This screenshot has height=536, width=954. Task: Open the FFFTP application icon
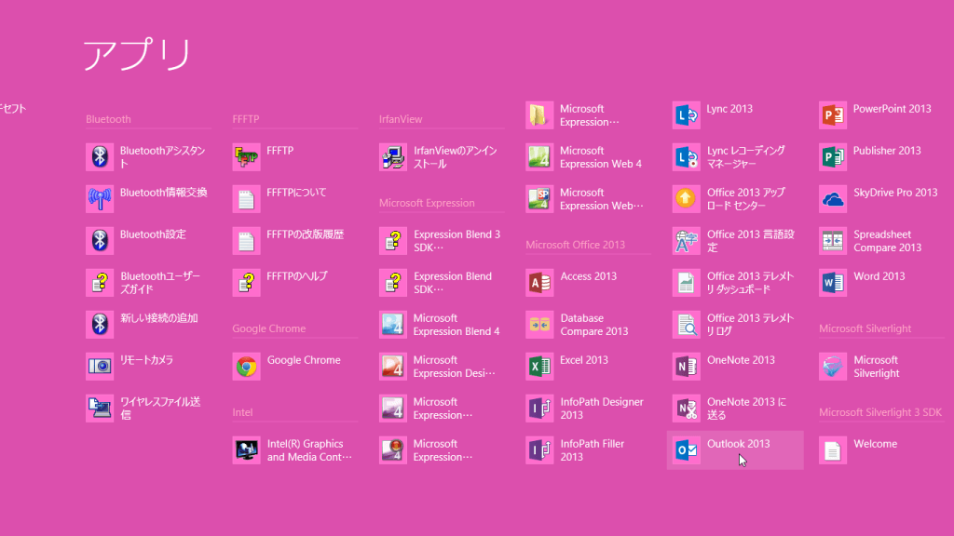coord(246,156)
